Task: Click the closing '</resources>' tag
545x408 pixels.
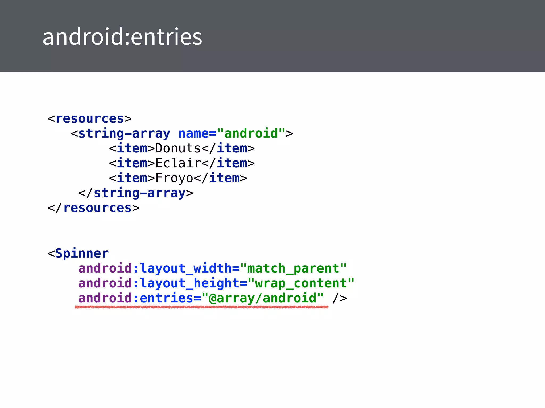Action: (x=93, y=208)
